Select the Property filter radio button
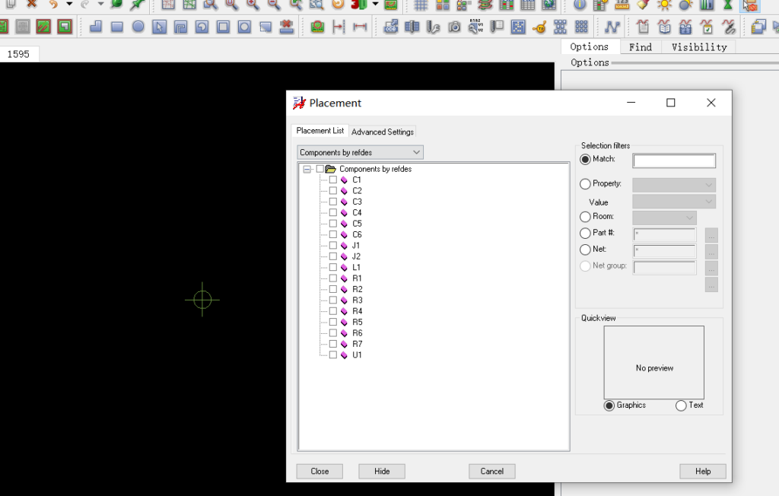The height and width of the screenshot is (496, 779). point(585,184)
